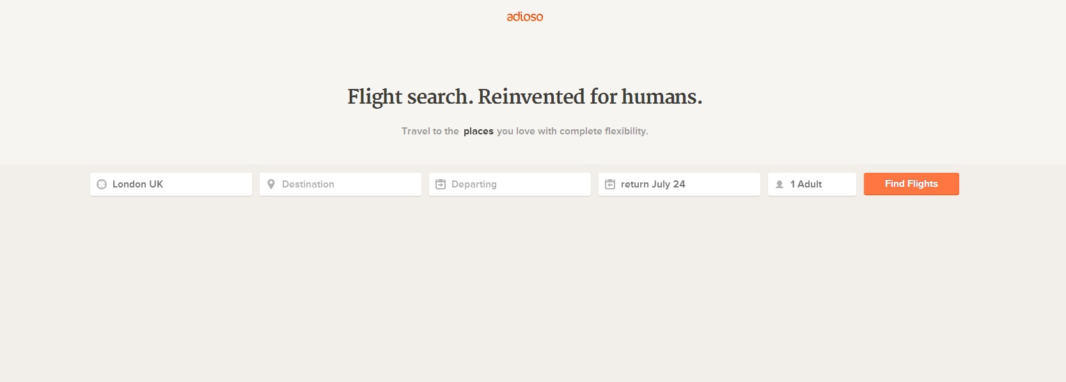Click the person icon beside 1 Adult
Screen dimensions: 1066x382
coord(780,184)
